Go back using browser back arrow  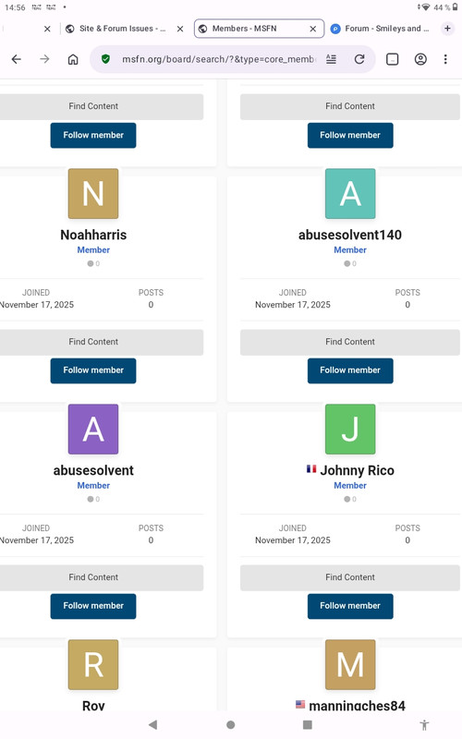pyautogui.click(x=17, y=59)
